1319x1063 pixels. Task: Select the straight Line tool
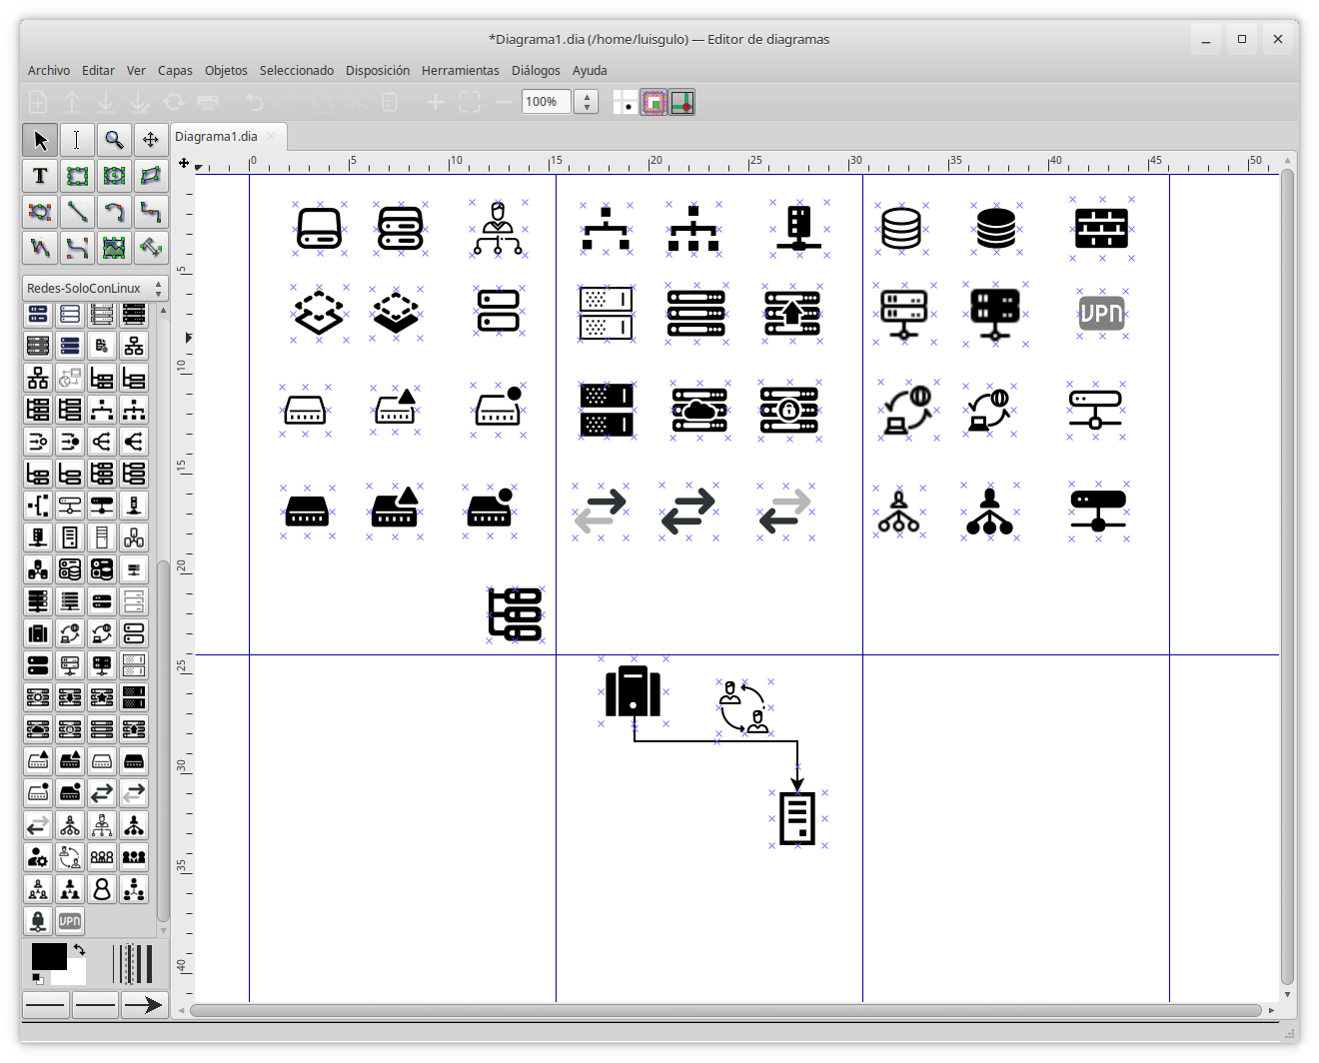pyautogui.click(x=77, y=212)
